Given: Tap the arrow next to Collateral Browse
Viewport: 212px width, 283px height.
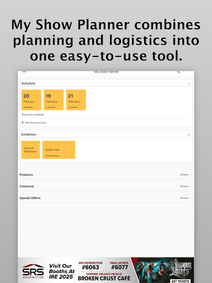Looking at the screenshot, I should (x=191, y=186).
